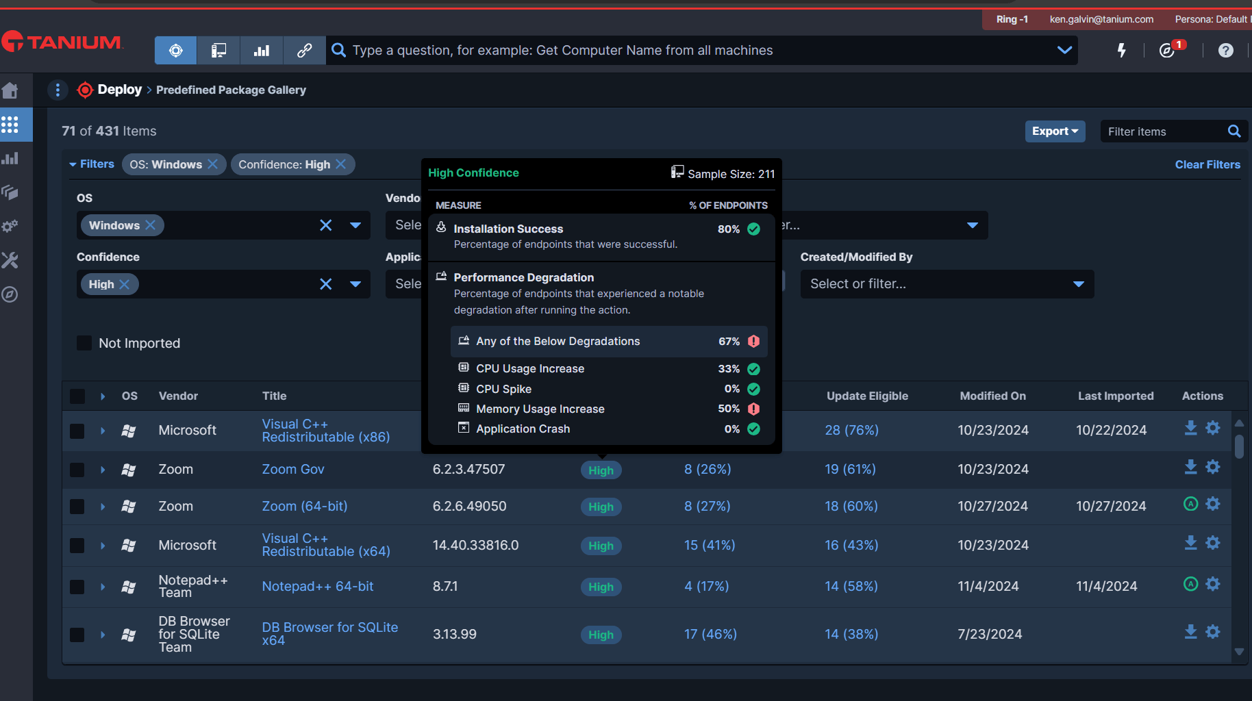
Task: Expand the Zoom Gov row details
Action: point(103,470)
